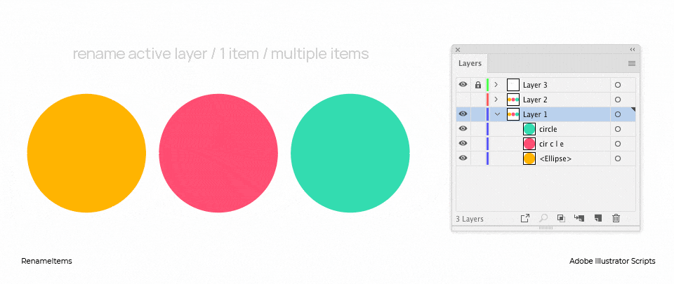The image size is (674, 284).
Task: Click Make/Release Clipping Mask icon
Action: [x=561, y=218]
